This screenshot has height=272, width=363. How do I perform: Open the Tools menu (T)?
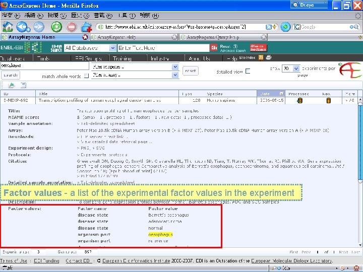(127, 16)
